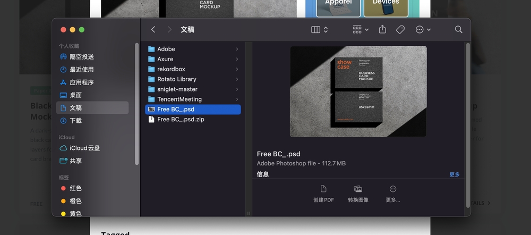Click the 更多… quick action icon
The width and height of the screenshot is (531, 235).
point(393,189)
